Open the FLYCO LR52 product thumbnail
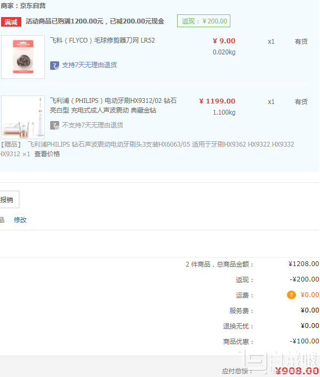This screenshot has width=320, height=377. (x=23, y=57)
